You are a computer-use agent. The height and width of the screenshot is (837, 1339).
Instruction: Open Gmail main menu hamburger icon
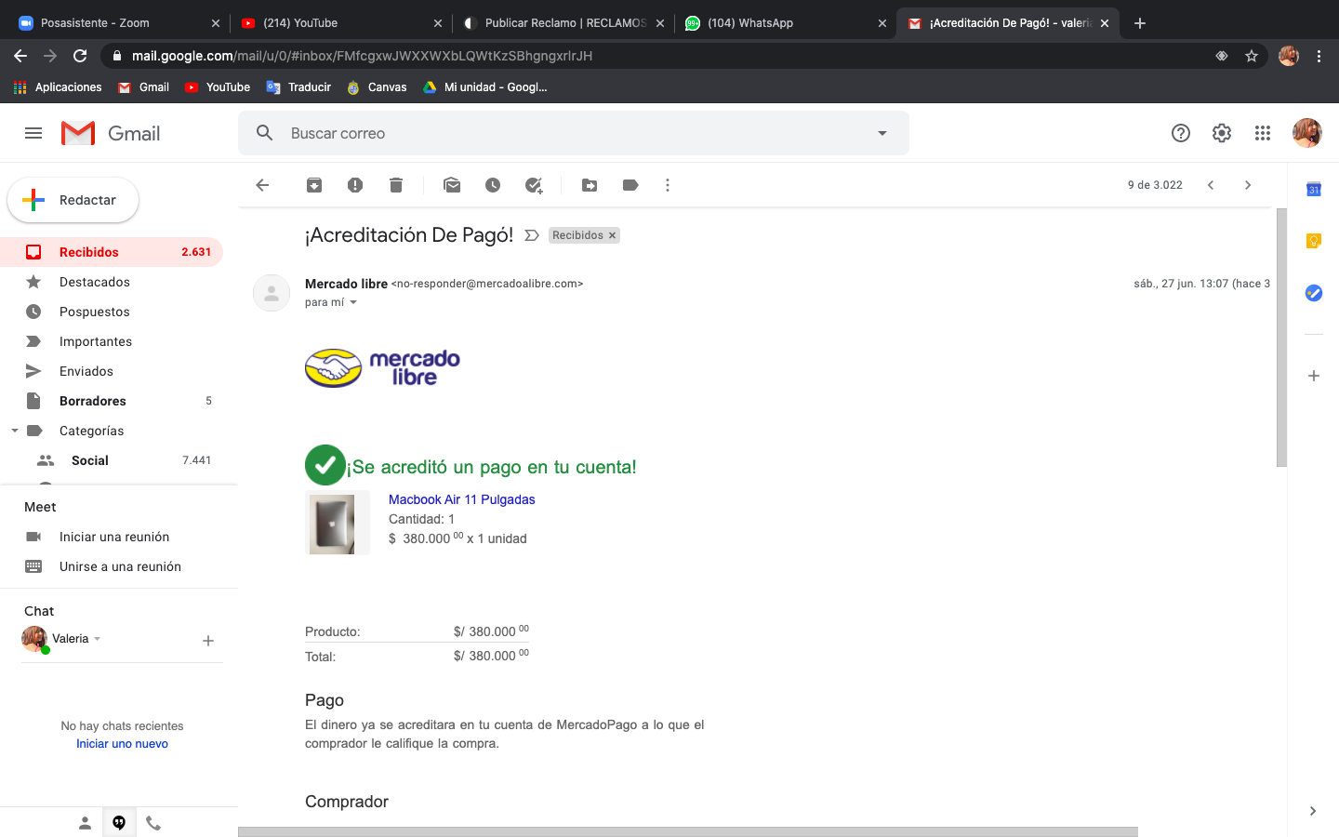pos(33,133)
